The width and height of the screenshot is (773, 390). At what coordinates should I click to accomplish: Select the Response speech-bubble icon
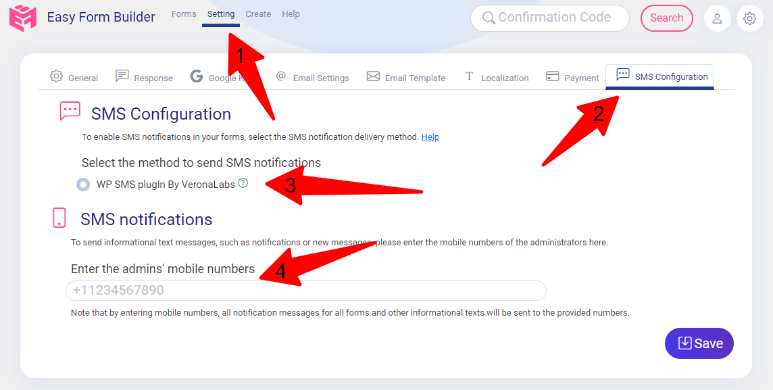(122, 77)
